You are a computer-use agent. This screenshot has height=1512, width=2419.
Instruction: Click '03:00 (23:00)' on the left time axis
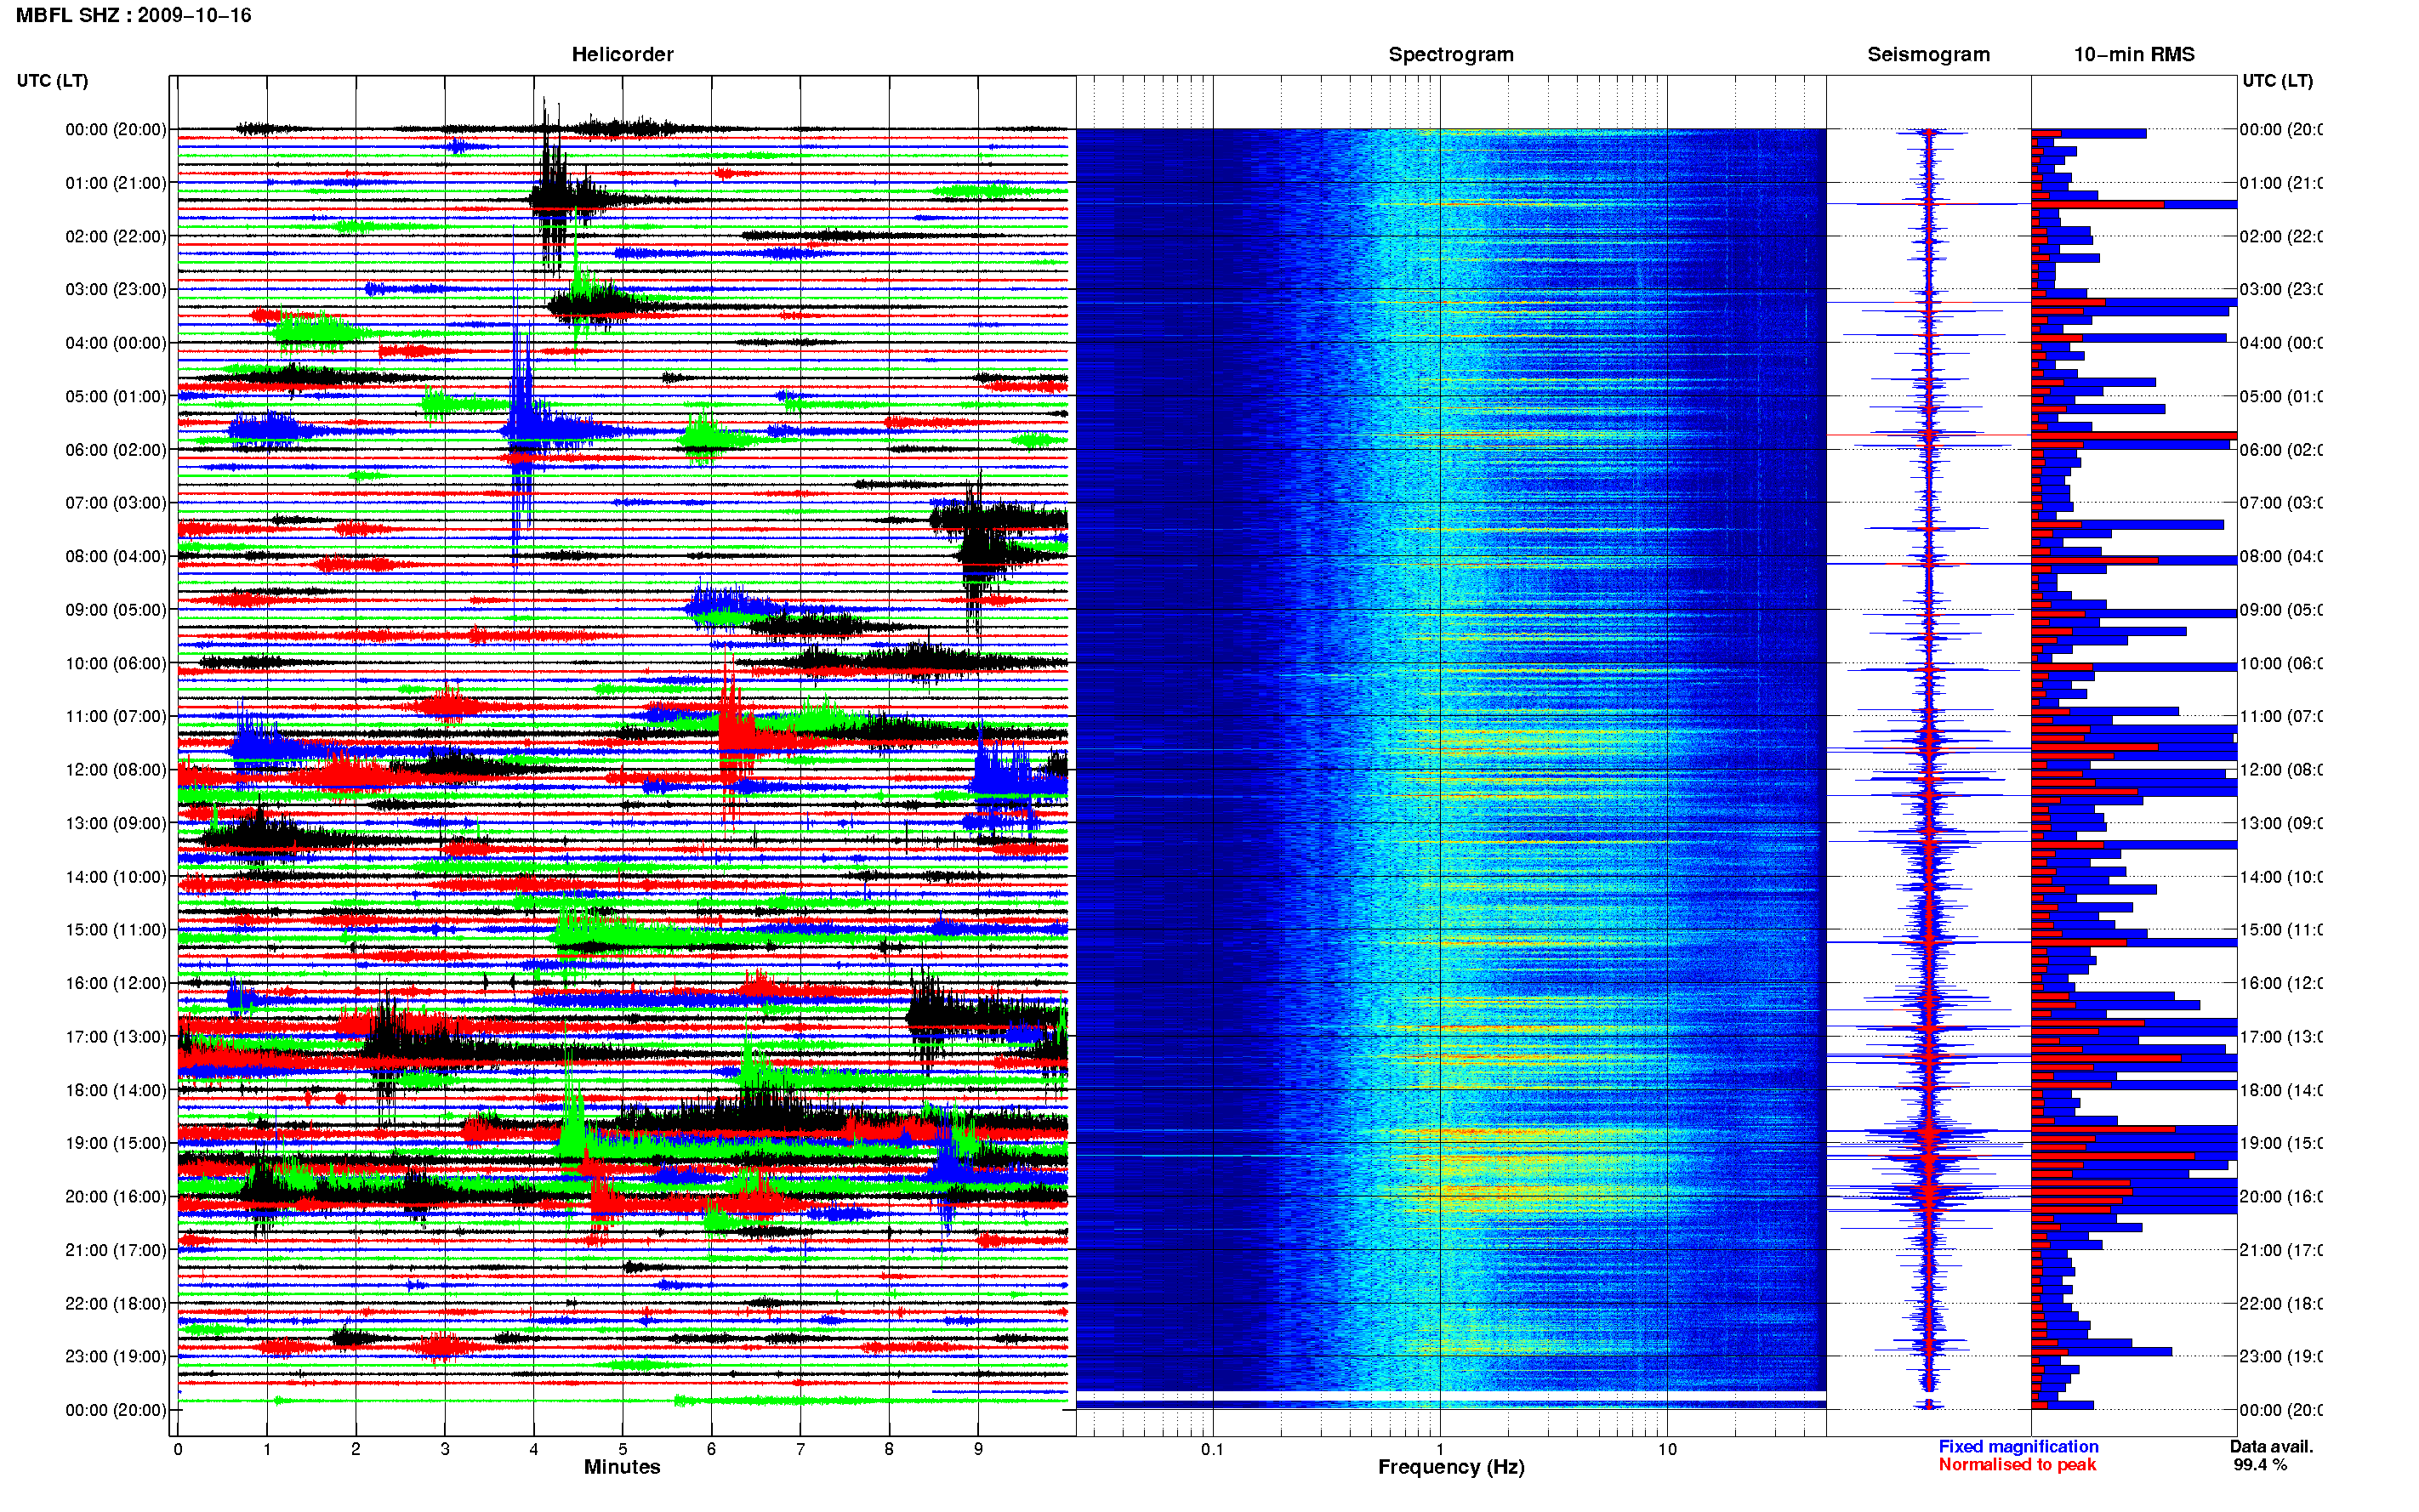pos(116,289)
